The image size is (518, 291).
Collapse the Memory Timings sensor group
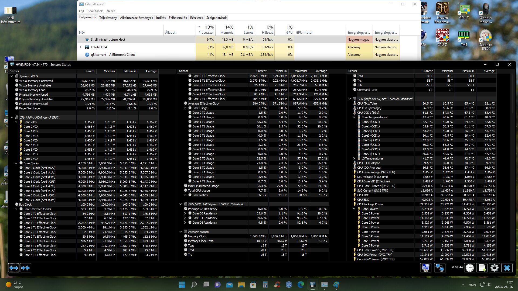[181, 232]
